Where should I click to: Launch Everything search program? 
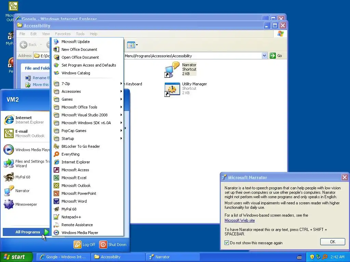tap(87, 154)
